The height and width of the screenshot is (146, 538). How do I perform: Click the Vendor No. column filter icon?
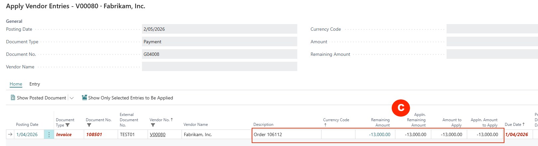[x=153, y=125]
